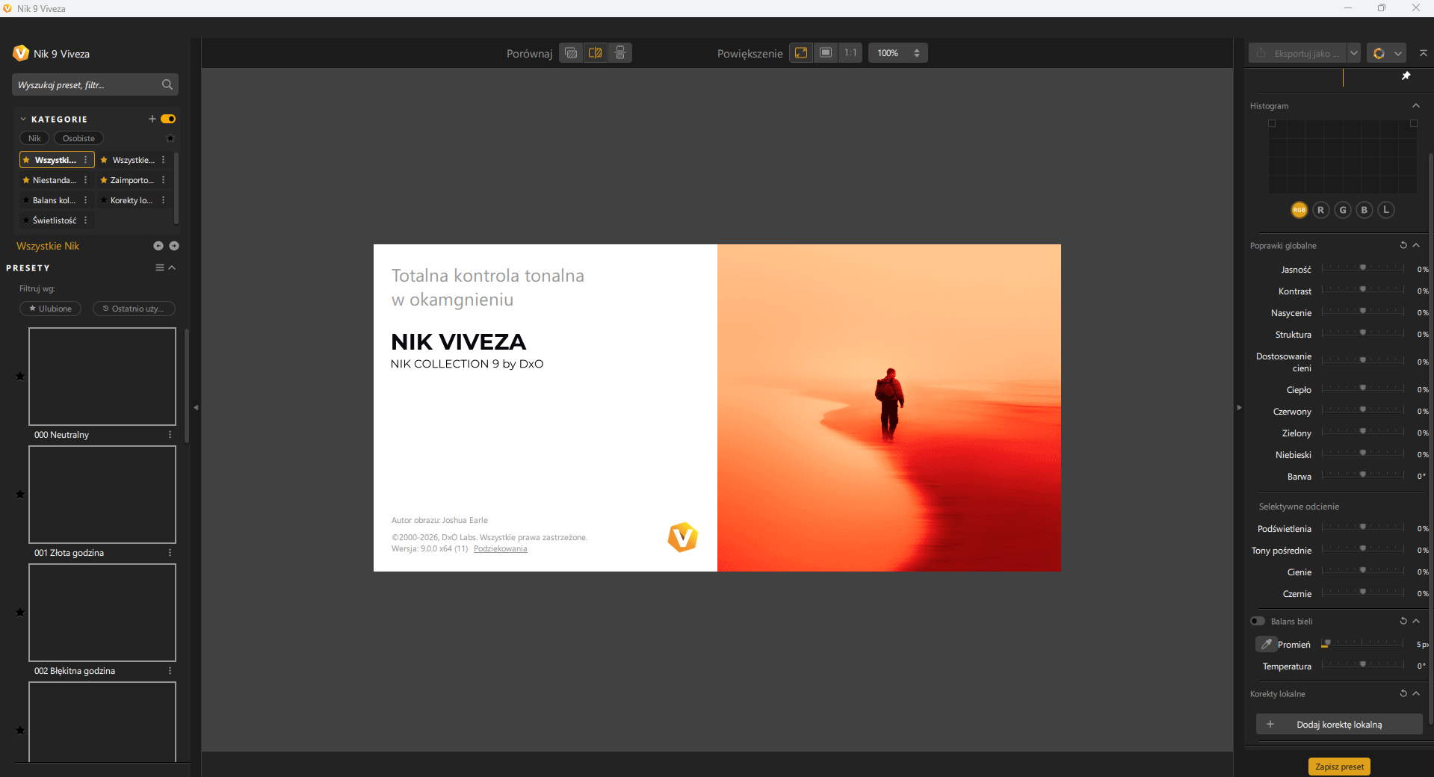The width and height of the screenshot is (1434, 777).
Task: Filter presets by Ostatnio uży...
Action: [134, 309]
